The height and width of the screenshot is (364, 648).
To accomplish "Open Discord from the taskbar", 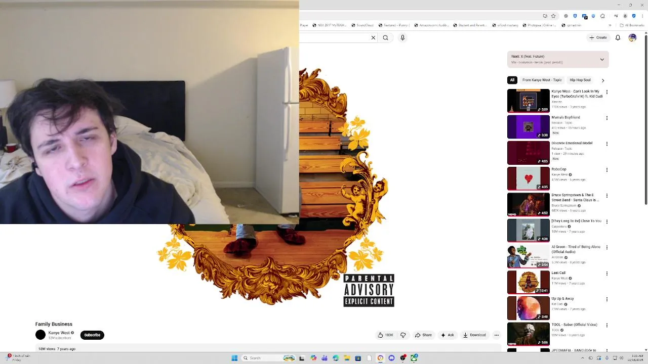I will [391, 358].
